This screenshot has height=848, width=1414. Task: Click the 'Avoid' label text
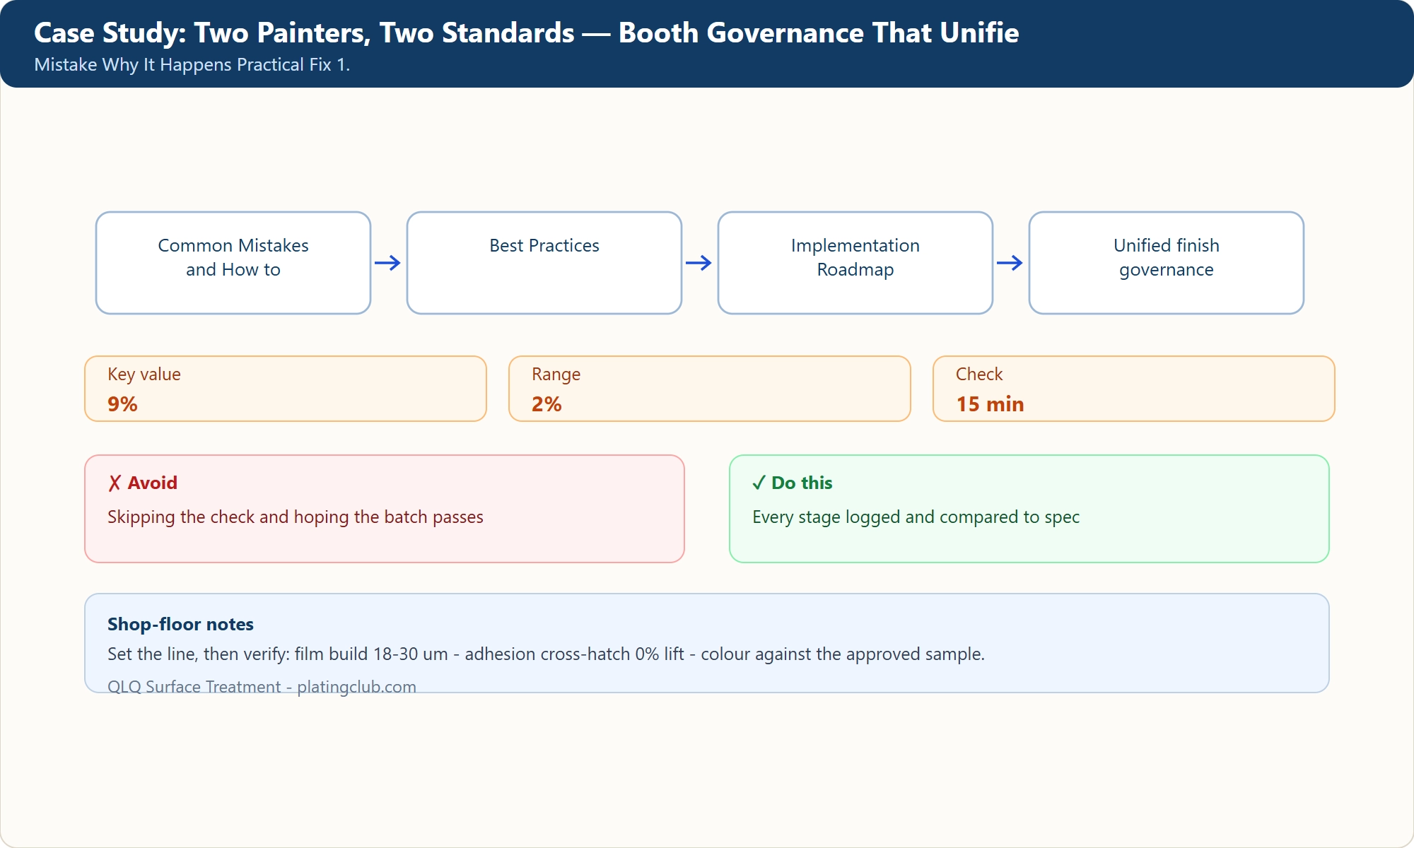click(x=153, y=483)
